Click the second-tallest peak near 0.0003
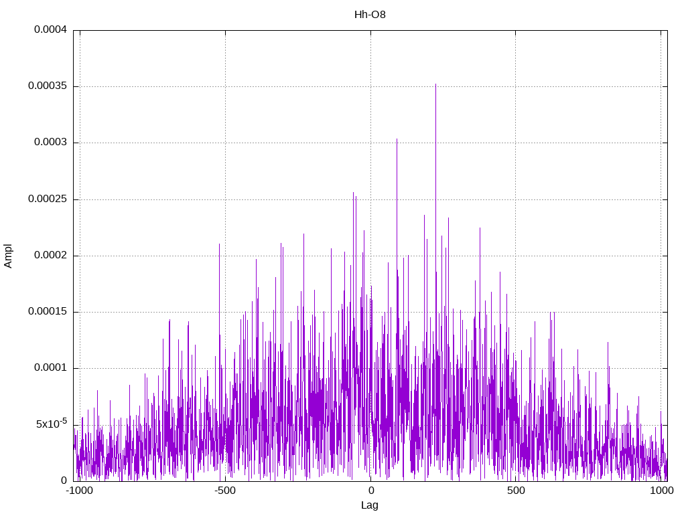 tap(397, 141)
